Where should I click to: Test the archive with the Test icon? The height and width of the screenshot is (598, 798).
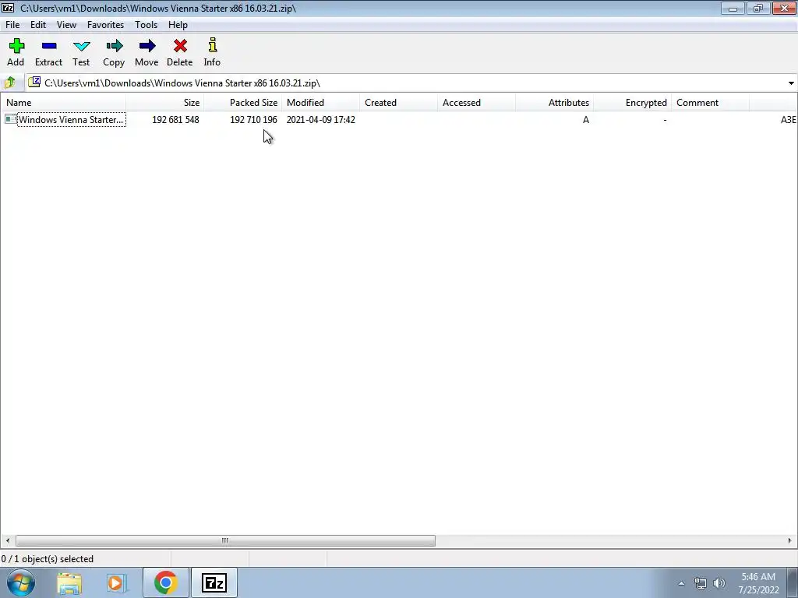tap(81, 46)
